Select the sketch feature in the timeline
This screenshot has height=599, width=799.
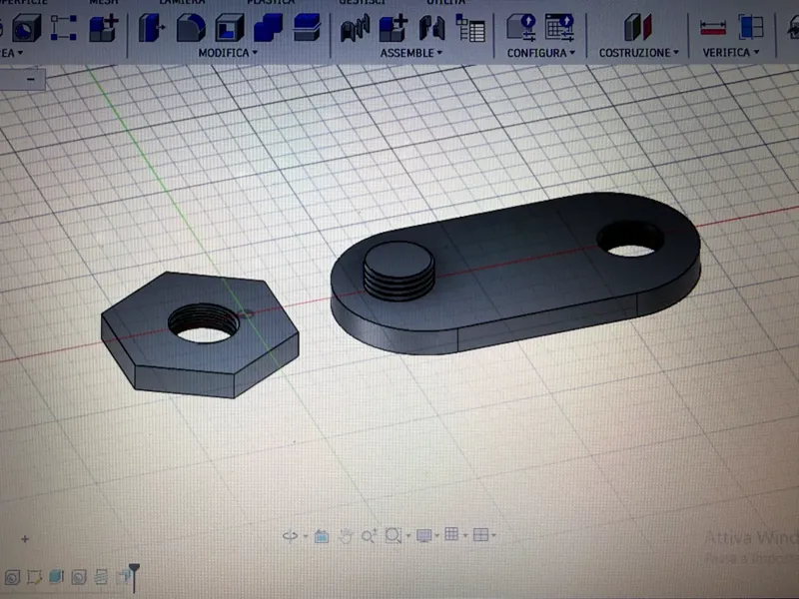[34, 577]
